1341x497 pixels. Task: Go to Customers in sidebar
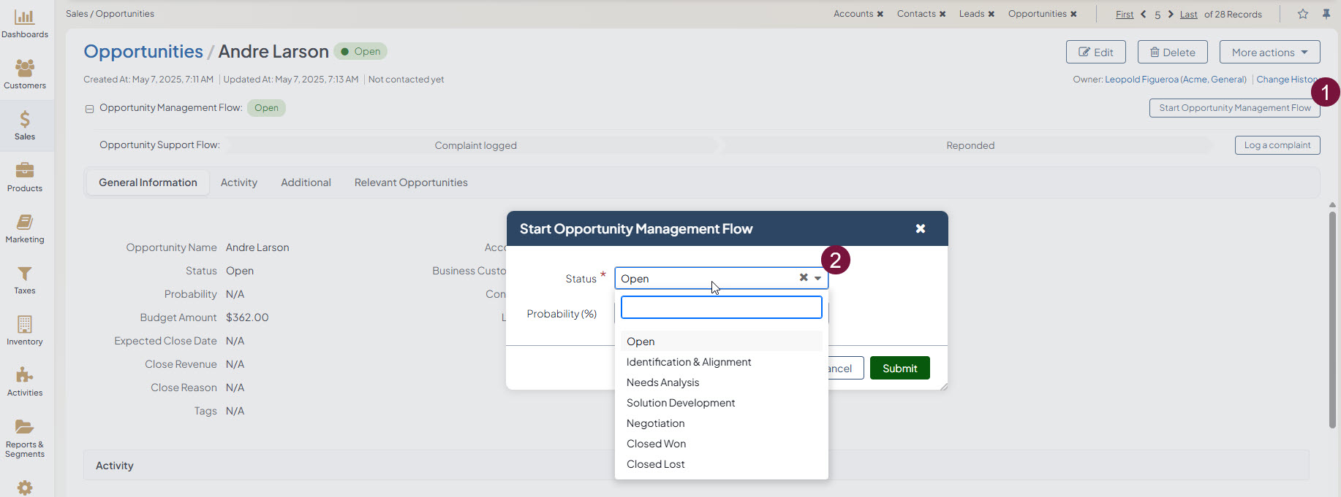(24, 69)
